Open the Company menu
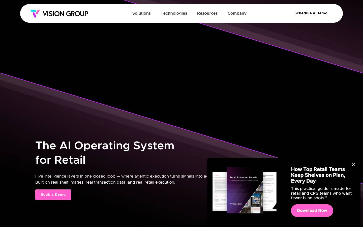This screenshot has height=227, width=363. (x=237, y=13)
